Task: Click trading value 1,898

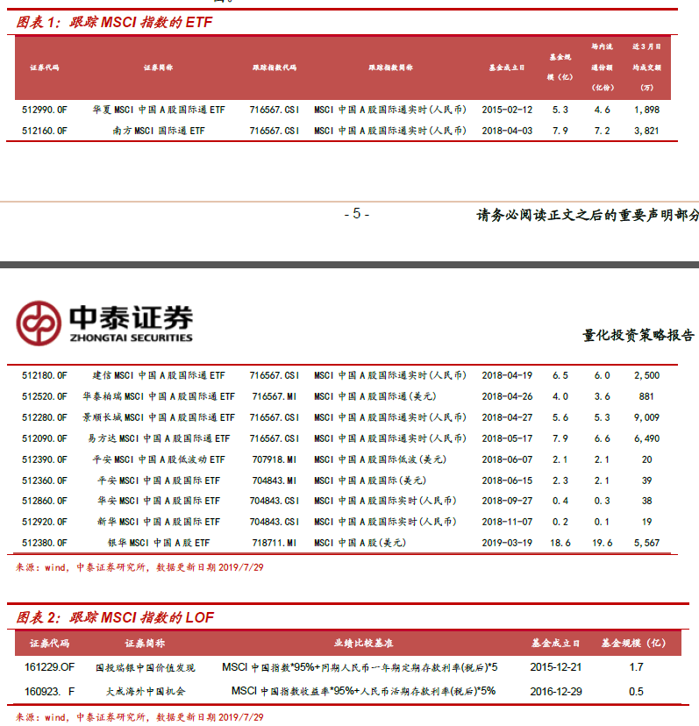Action: (x=646, y=110)
